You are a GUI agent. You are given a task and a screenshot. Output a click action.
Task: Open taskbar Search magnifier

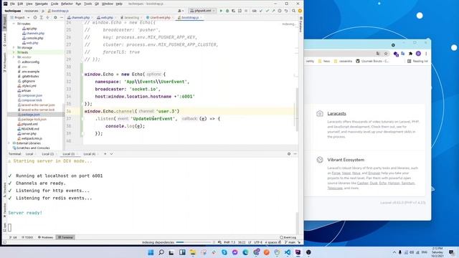click(x=161, y=252)
